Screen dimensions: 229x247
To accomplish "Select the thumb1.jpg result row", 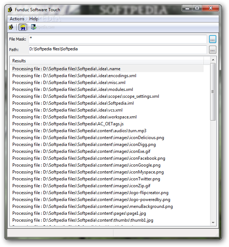I will pyautogui.click(x=108, y=220).
